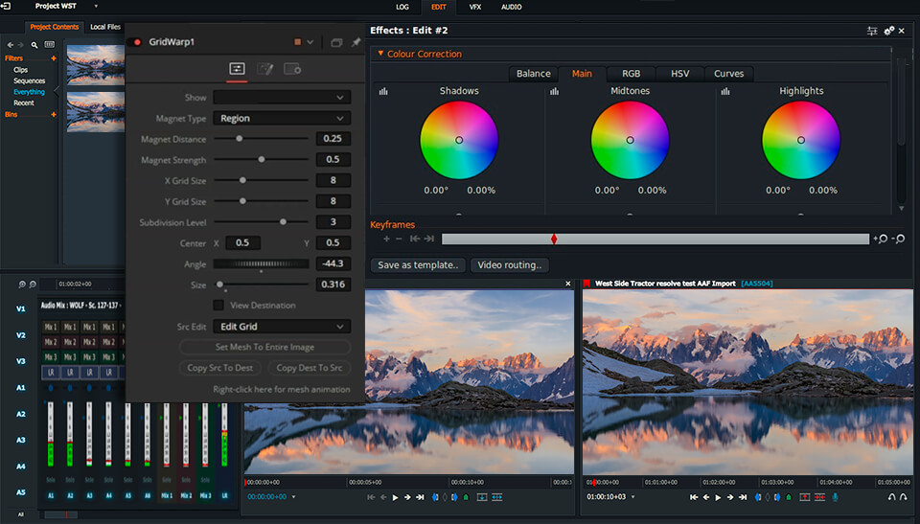Click record microphone icon in sequence viewer
920x524 pixels.
(835, 497)
